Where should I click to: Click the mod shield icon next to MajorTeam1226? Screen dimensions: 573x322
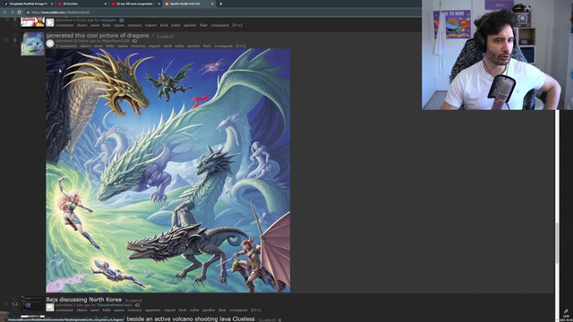134,41
